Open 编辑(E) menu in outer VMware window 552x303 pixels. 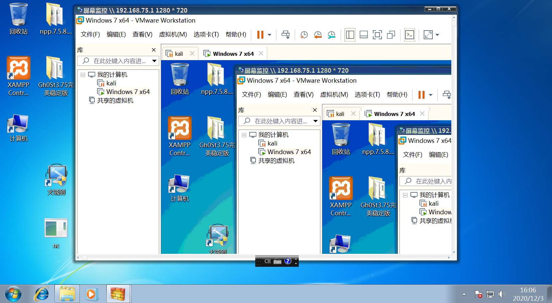click(116, 35)
